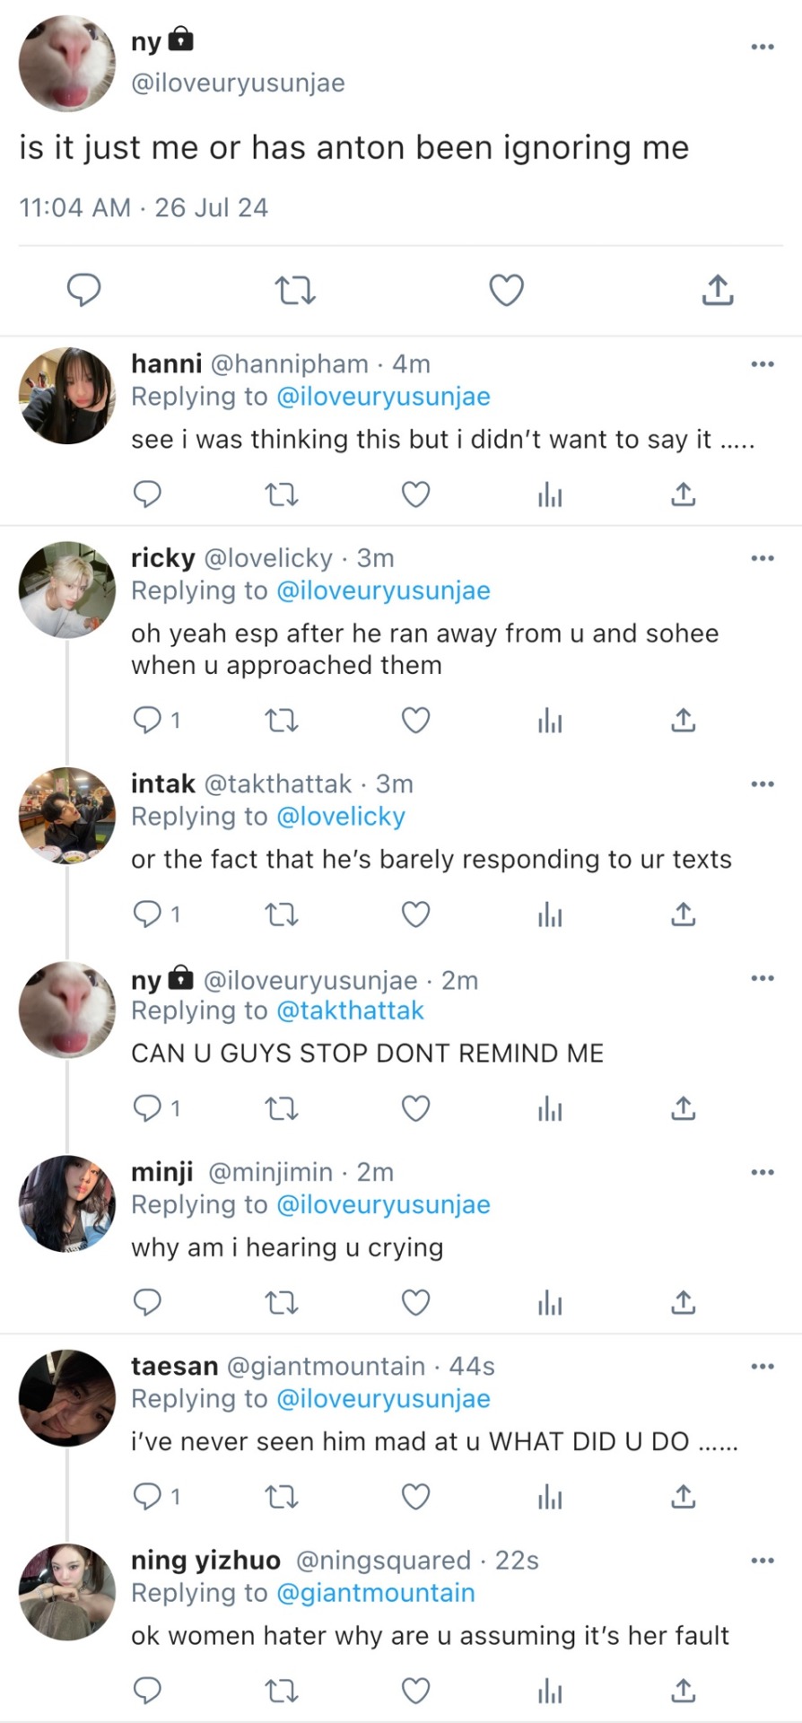Retweet ricky's reply about sohee
The image size is (802, 1723).
click(x=282, y=720)
